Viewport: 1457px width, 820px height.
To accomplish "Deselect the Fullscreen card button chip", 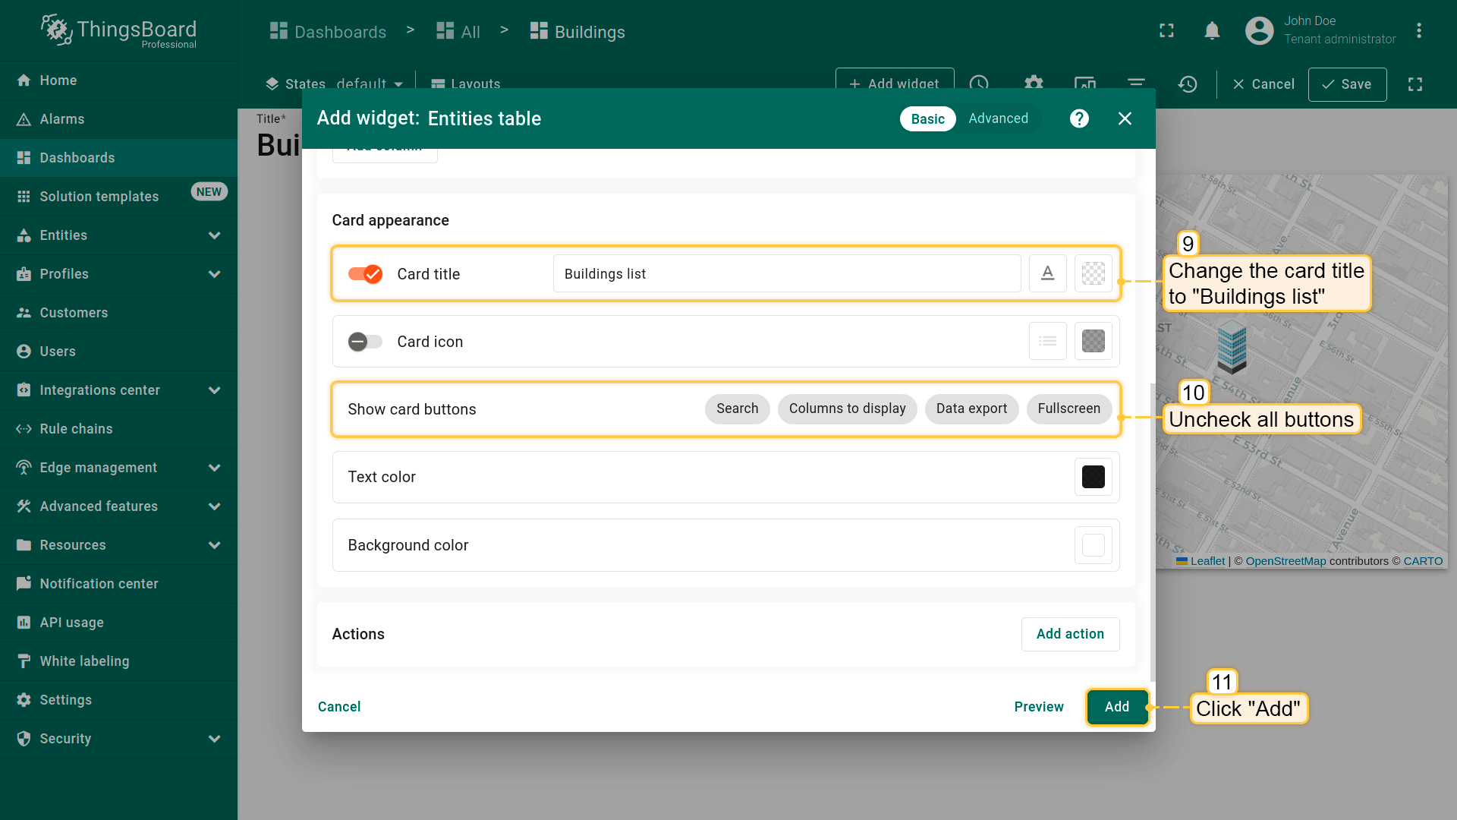I will click(x=1068, y=408).
